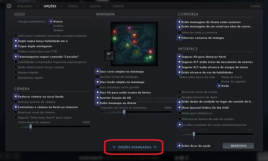Select Sempre for Ataque automático
Image resolution: width=268 pixels, height=161 pixels.
point(51,30)
